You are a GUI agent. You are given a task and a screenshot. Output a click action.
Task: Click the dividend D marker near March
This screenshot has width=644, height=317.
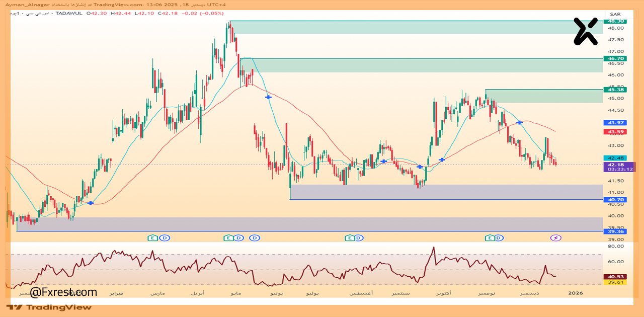pyautogui.click(x=164, y=237)
